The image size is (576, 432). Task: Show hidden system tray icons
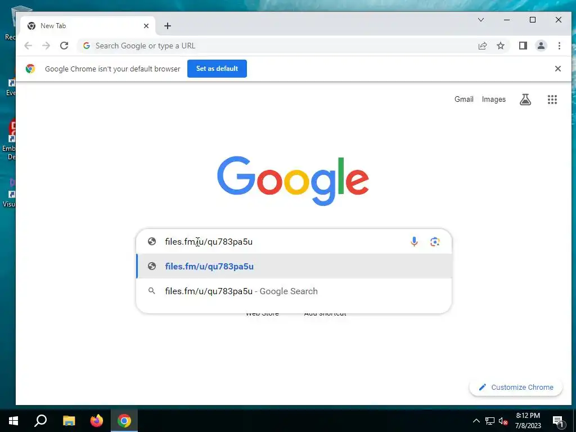tap(476, 421)
